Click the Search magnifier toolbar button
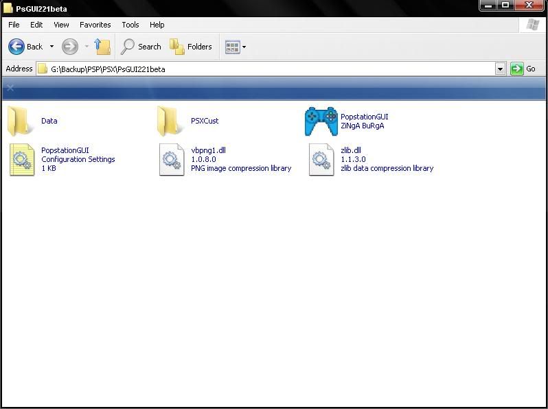The width and height of the screenshot is (548, 409). [x=141, y=47]
